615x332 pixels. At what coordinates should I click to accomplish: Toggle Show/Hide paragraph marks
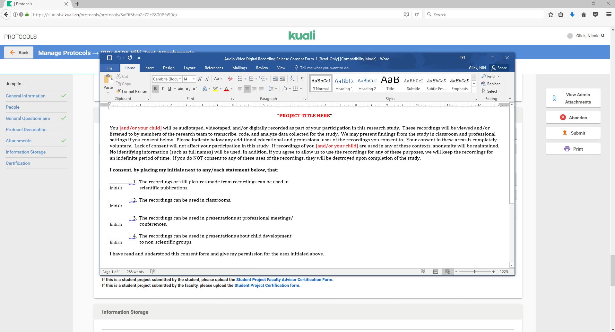302,79
